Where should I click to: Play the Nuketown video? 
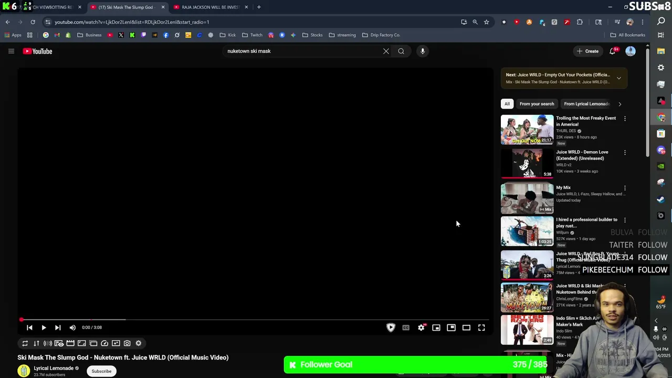44,328
